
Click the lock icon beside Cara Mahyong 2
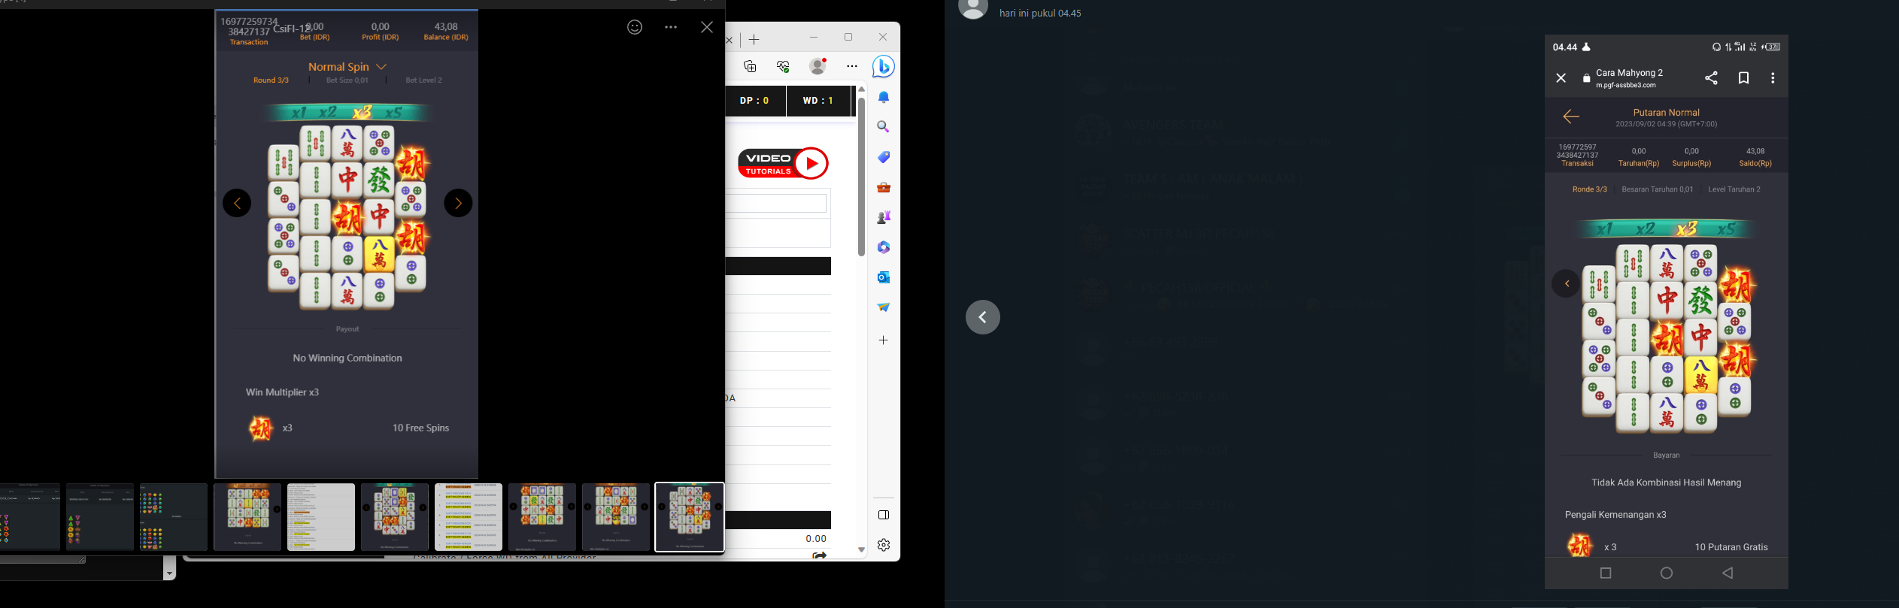(1587, 78)
